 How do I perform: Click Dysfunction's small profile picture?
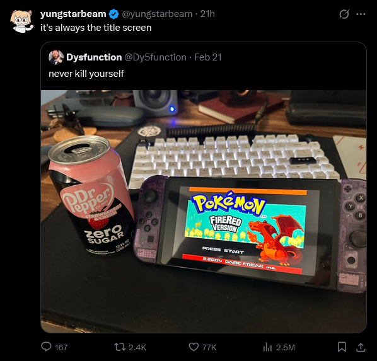coord(56,57)
